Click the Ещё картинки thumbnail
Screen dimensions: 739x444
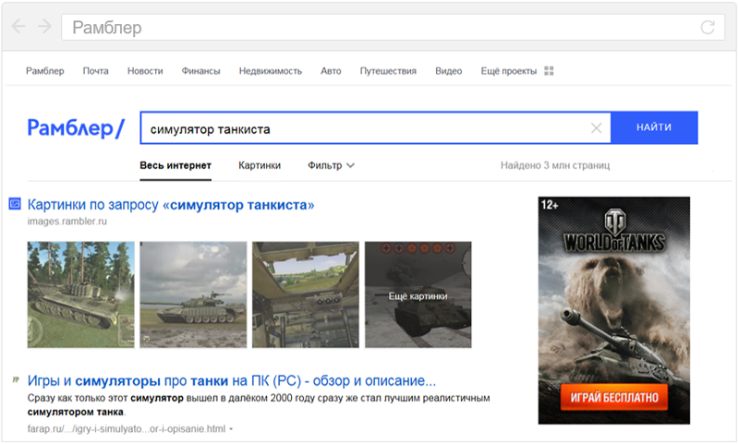[418, 294]
